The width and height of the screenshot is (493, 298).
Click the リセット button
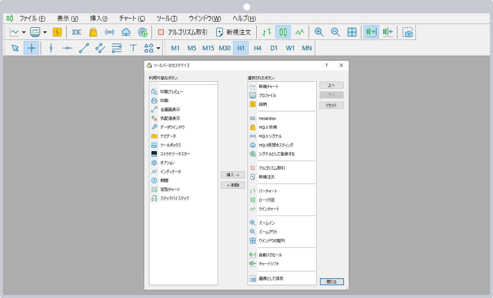[331, 105]
